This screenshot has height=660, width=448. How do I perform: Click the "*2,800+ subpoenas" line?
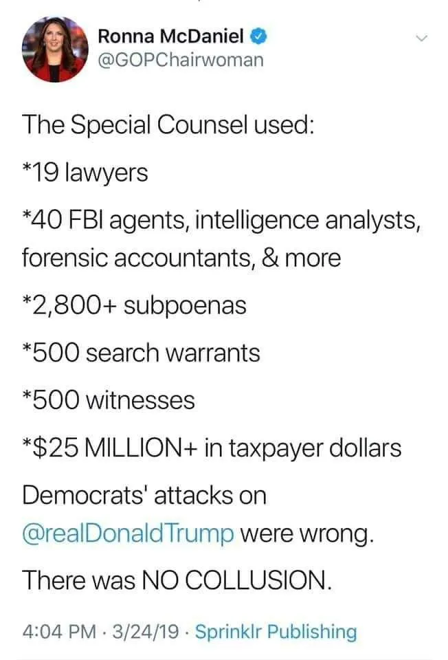[x=134, y=305]
